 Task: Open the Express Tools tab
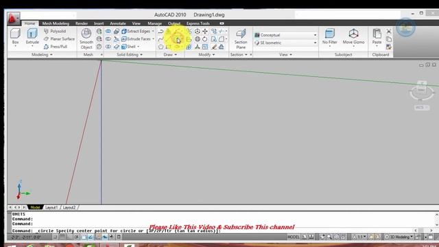pyautogui.click(x=198, y=23)
